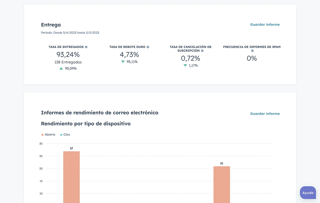Click the orange bar labeled 21
The width and height of the screenshot is (320, 203).
tap(222, 185)
